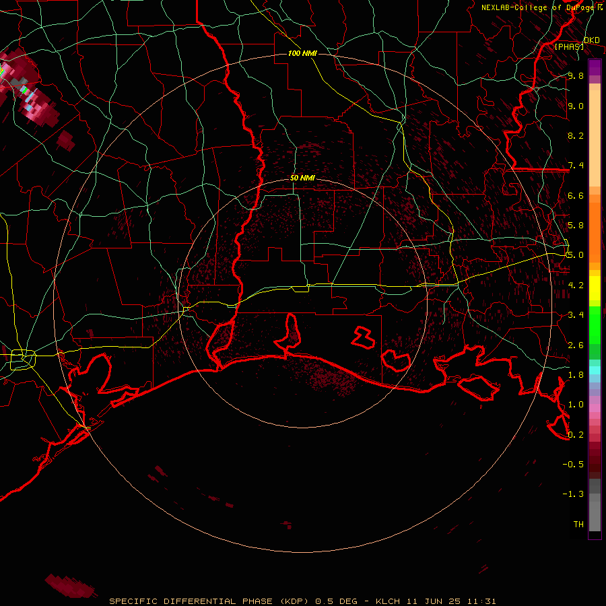
Task: Select the bright green segment of the color bar
Action: click(595, 325)
